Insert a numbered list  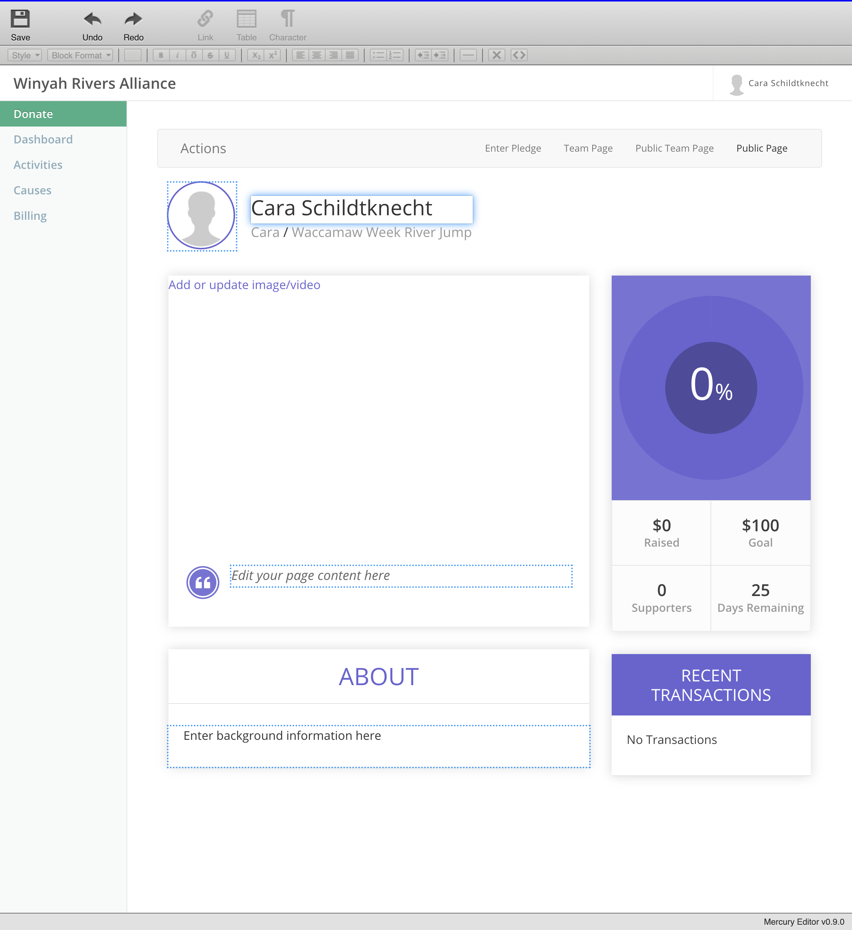coord(395,55)
